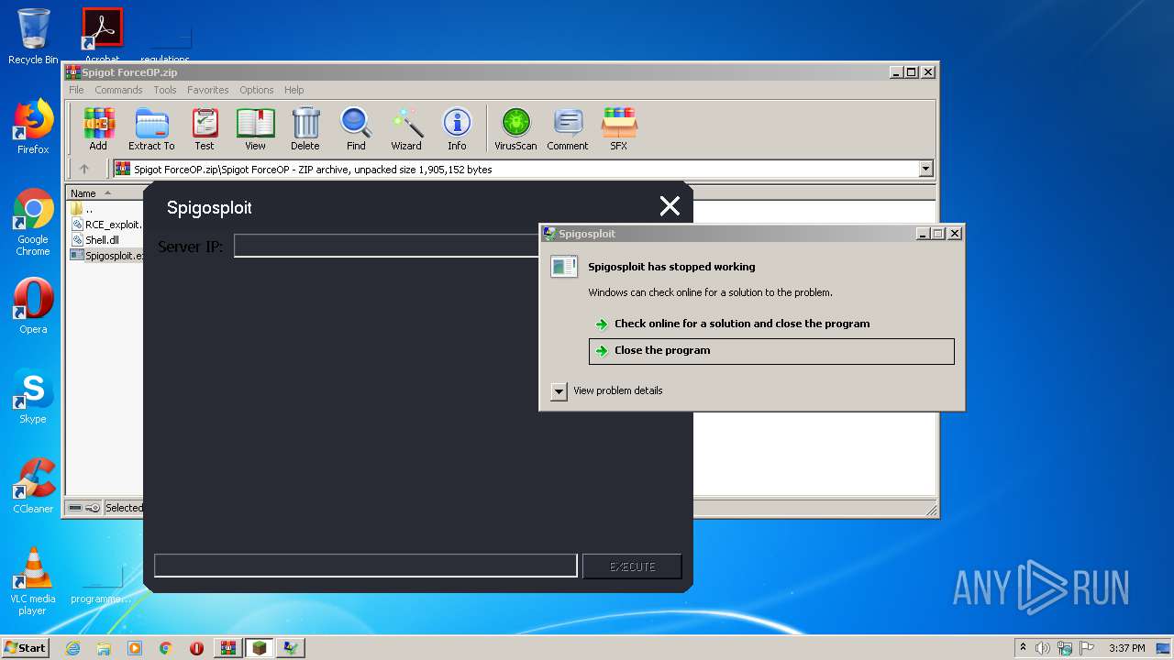Open the Help menu
Viewport: 1174px width, 660px height.
pyautogui.click(x=293, y=90)
